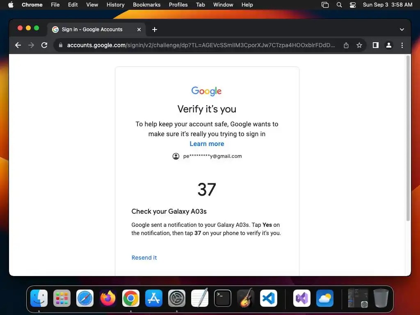
Task: Go back using the browser back arrow
Action: click(x=18, y=45)
